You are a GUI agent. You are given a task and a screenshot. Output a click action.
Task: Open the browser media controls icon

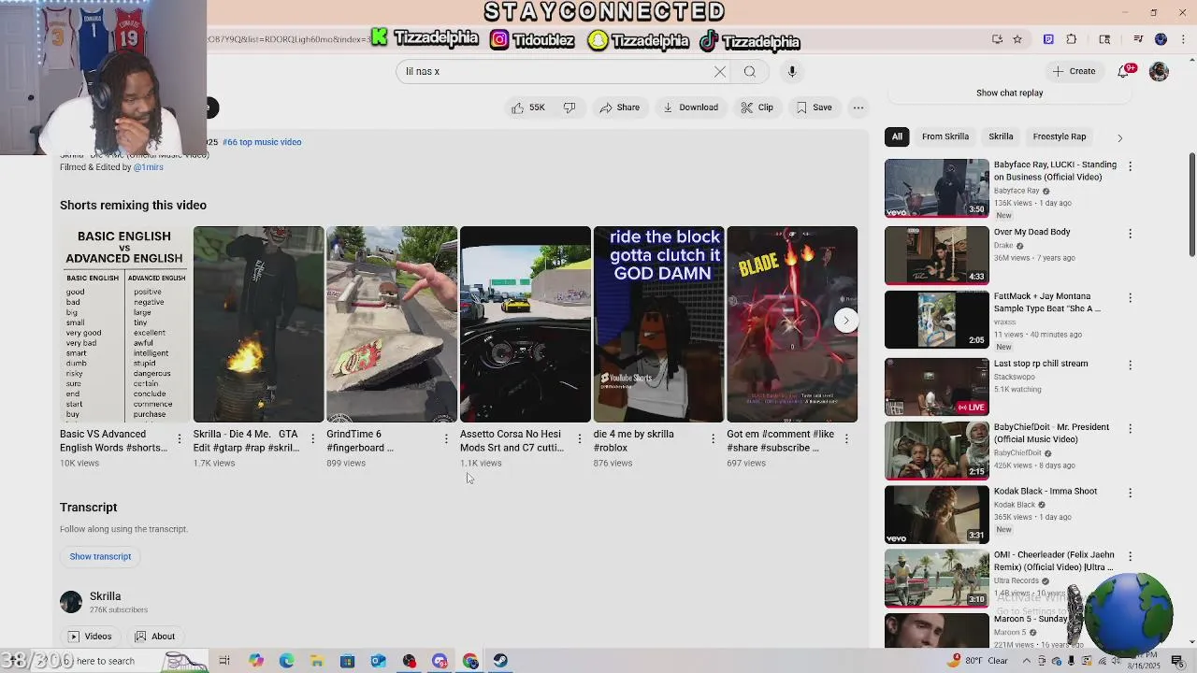click(1138, 39)
